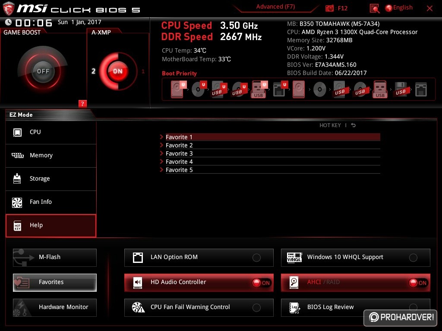Screen dimensions: 442x331
Task: Enable CPU Fan Fail Warning Control
Action: [256, 308]
